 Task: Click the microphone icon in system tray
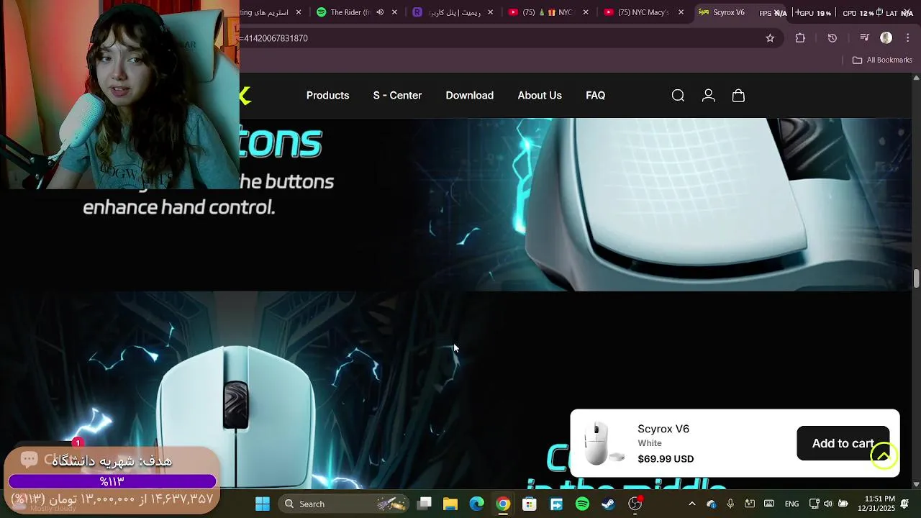730,504
